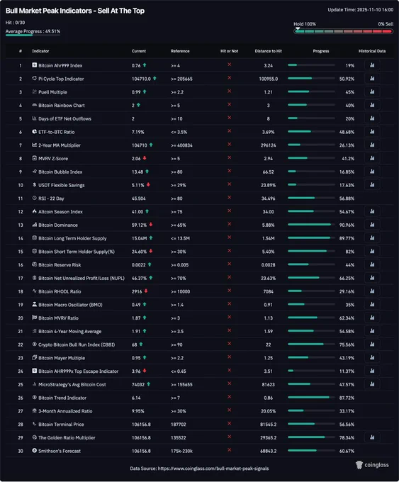Click the green up arrow beside 104710.0

coord(154,79)
